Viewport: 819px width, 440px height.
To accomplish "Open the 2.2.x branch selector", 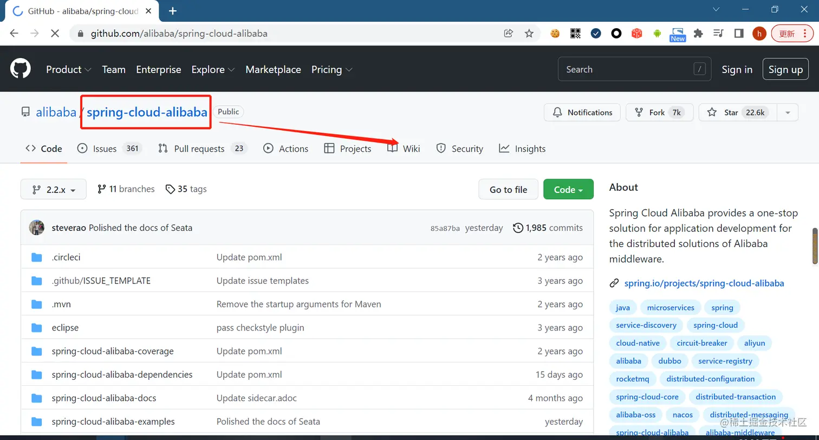I will [53, 189].
